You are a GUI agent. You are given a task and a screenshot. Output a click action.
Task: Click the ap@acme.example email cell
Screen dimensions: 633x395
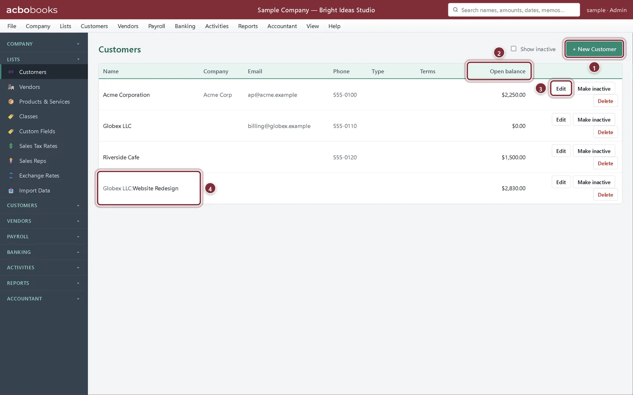point(273,95)
